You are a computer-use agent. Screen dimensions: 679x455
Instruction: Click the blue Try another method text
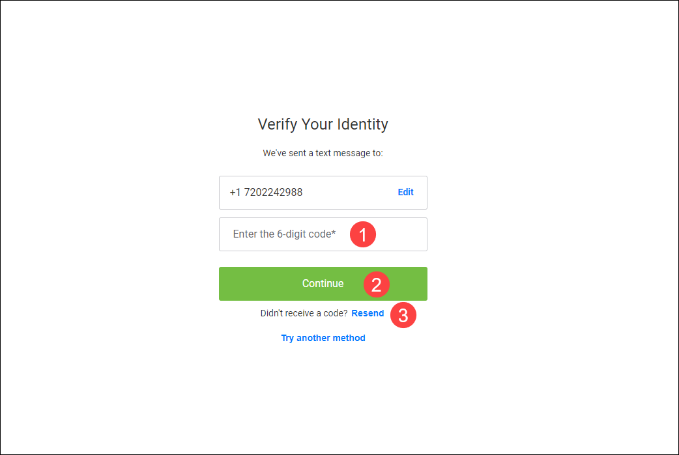pyautogui.click(x=323, y=338)
